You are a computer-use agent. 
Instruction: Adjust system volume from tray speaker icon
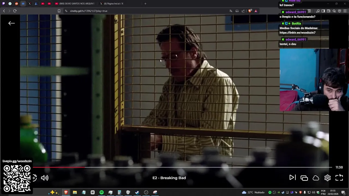pyautogui.click(x=313, y=192)
